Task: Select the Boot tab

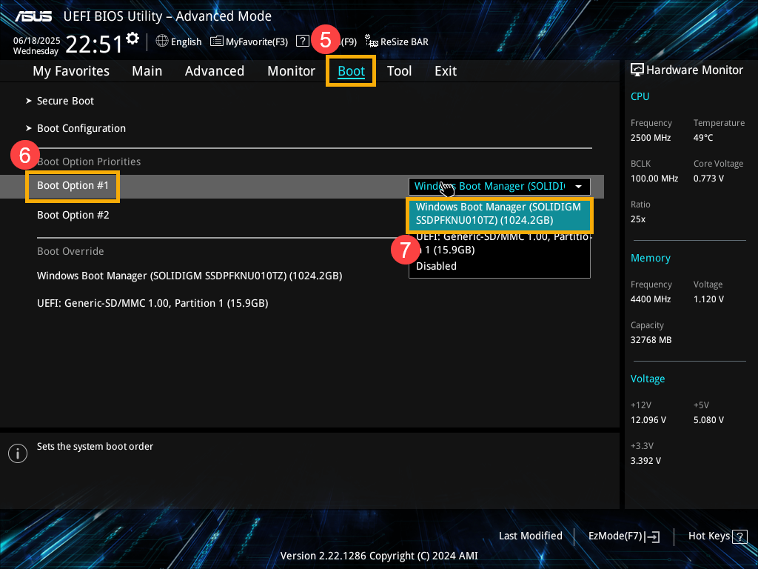Action: pyautogui.click(x=351, y=71)
